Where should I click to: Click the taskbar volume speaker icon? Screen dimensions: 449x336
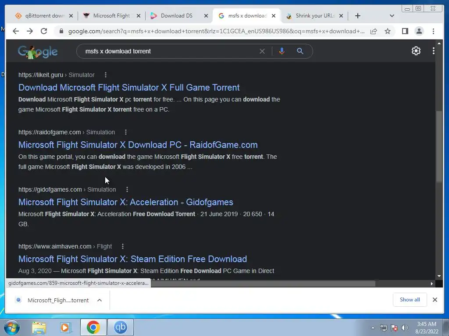click(x=405, y=328)
